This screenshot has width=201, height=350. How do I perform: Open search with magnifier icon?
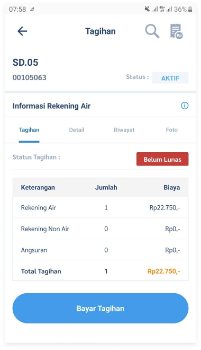[x=152, y=31]
